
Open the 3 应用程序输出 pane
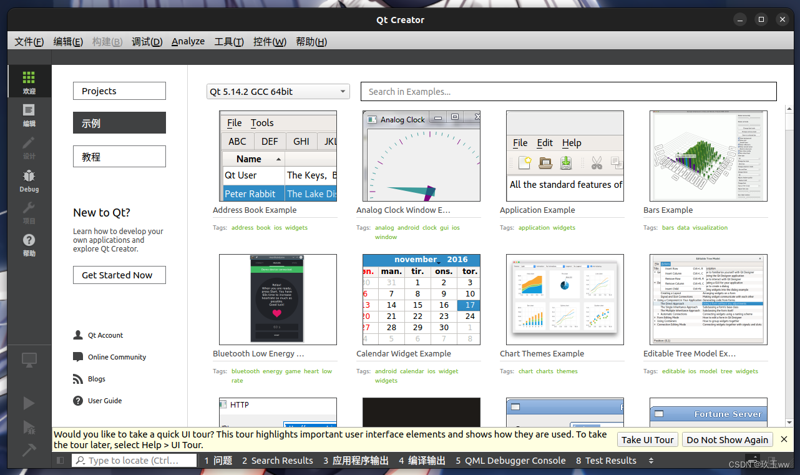[356, 461]
